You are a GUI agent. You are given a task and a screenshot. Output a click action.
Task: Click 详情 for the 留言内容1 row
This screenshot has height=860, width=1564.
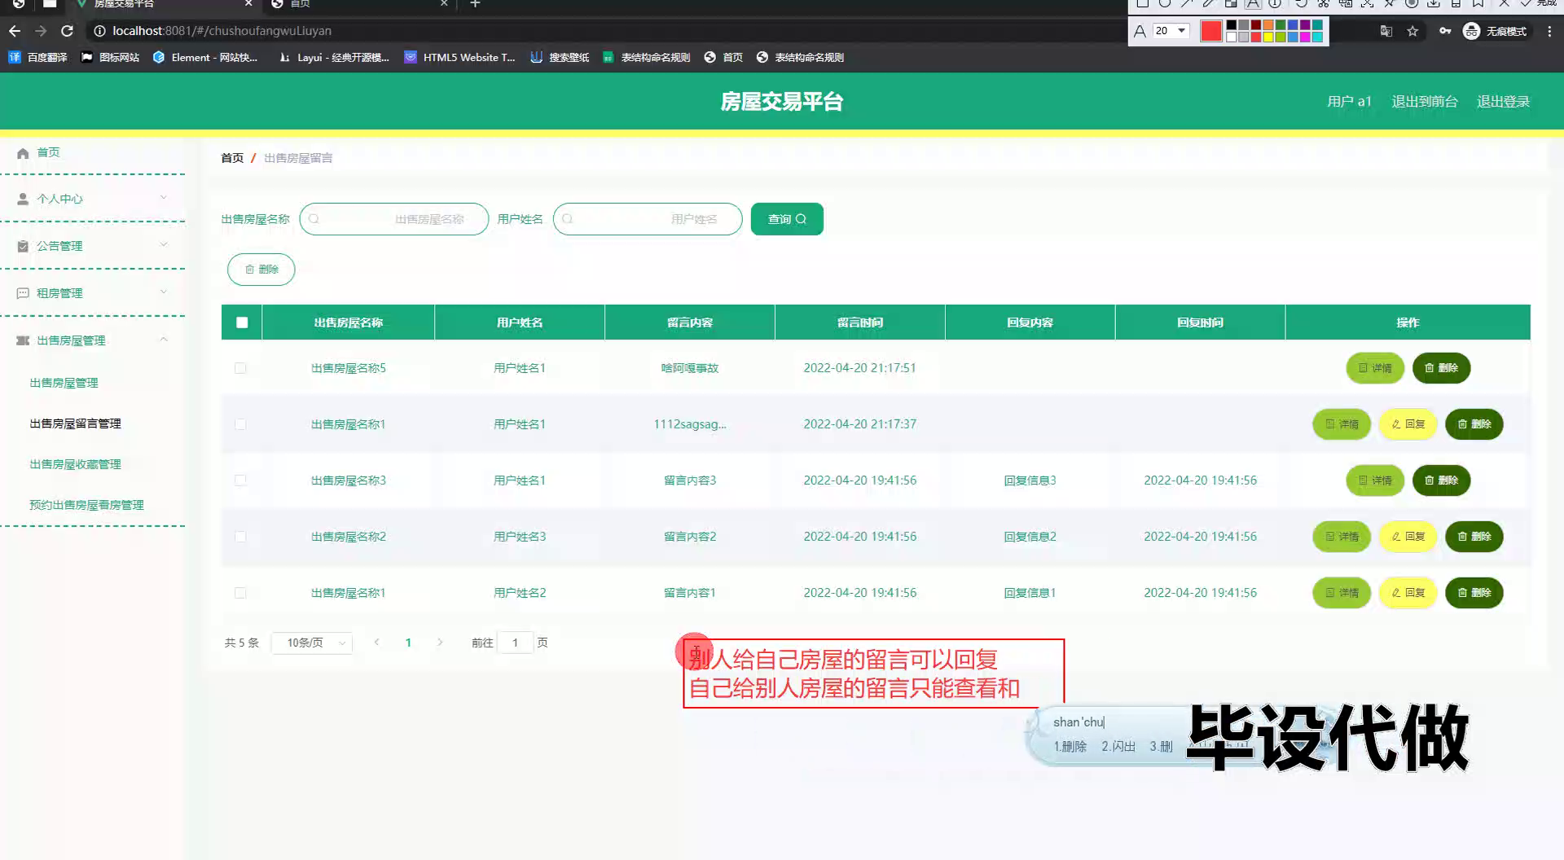(x=1342, y=593)
